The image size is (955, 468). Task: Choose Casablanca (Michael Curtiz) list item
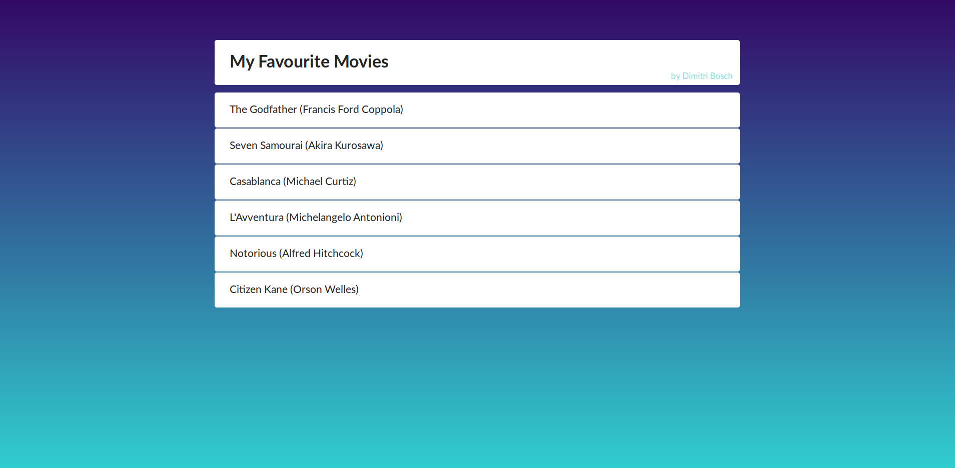(477, 182)
